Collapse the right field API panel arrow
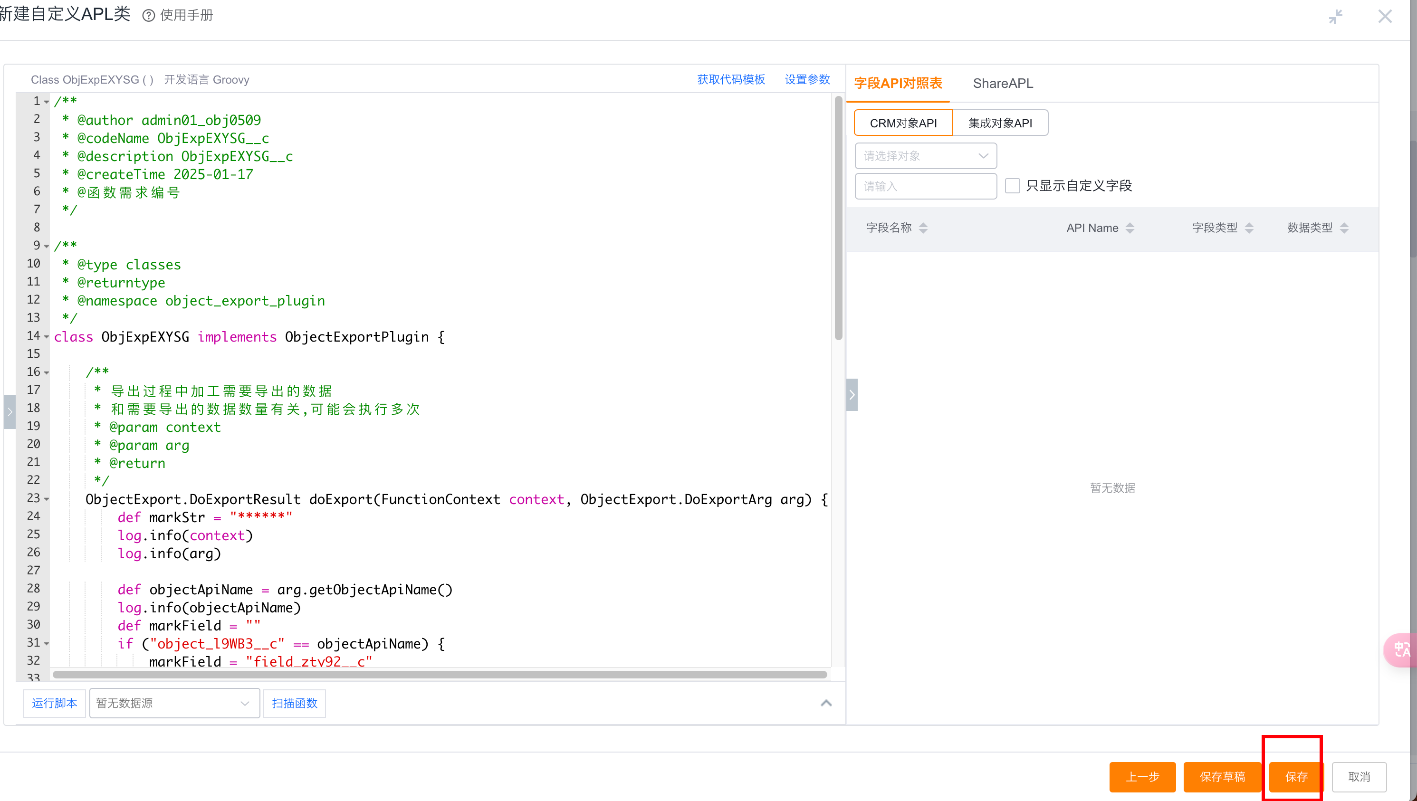The image size is (1417, 801). coord(852,394)
